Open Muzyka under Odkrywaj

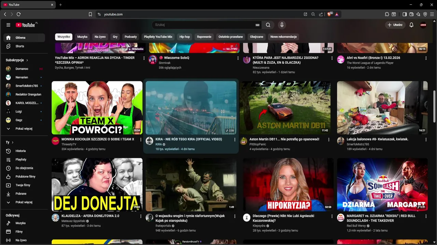[x=24, y=223]
